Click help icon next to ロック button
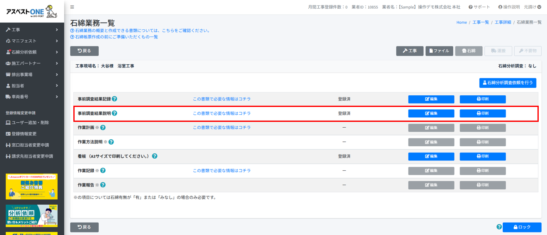547x235 pixels. [x=499, y=227]
